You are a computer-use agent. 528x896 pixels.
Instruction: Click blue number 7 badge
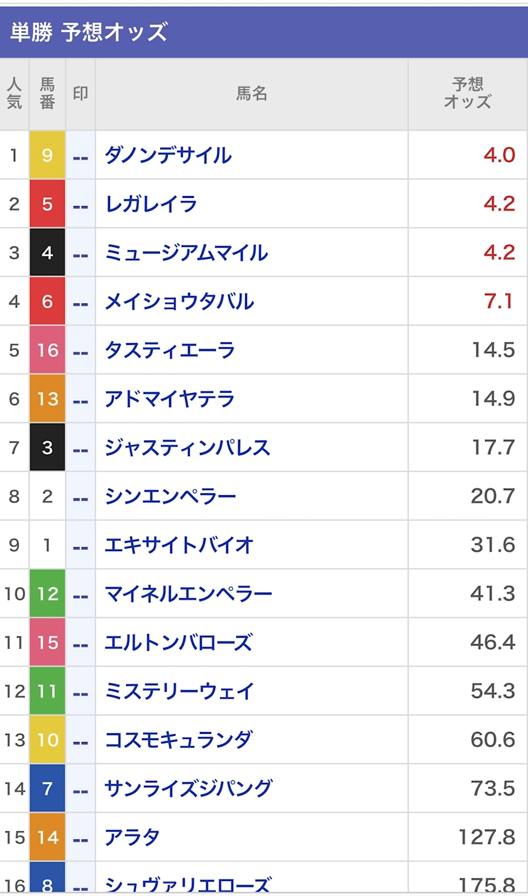point(47,788)
